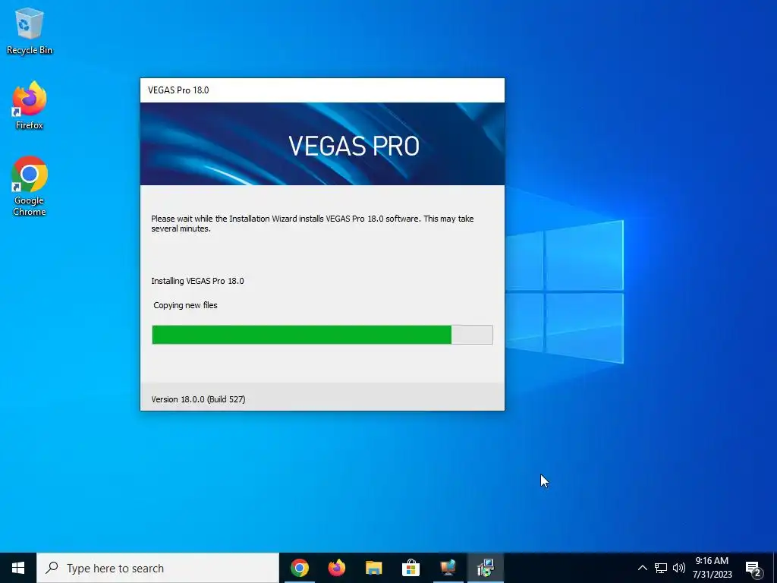
Task: Switch to the monitor app in taskbar
Action: (x=448, y=568)
